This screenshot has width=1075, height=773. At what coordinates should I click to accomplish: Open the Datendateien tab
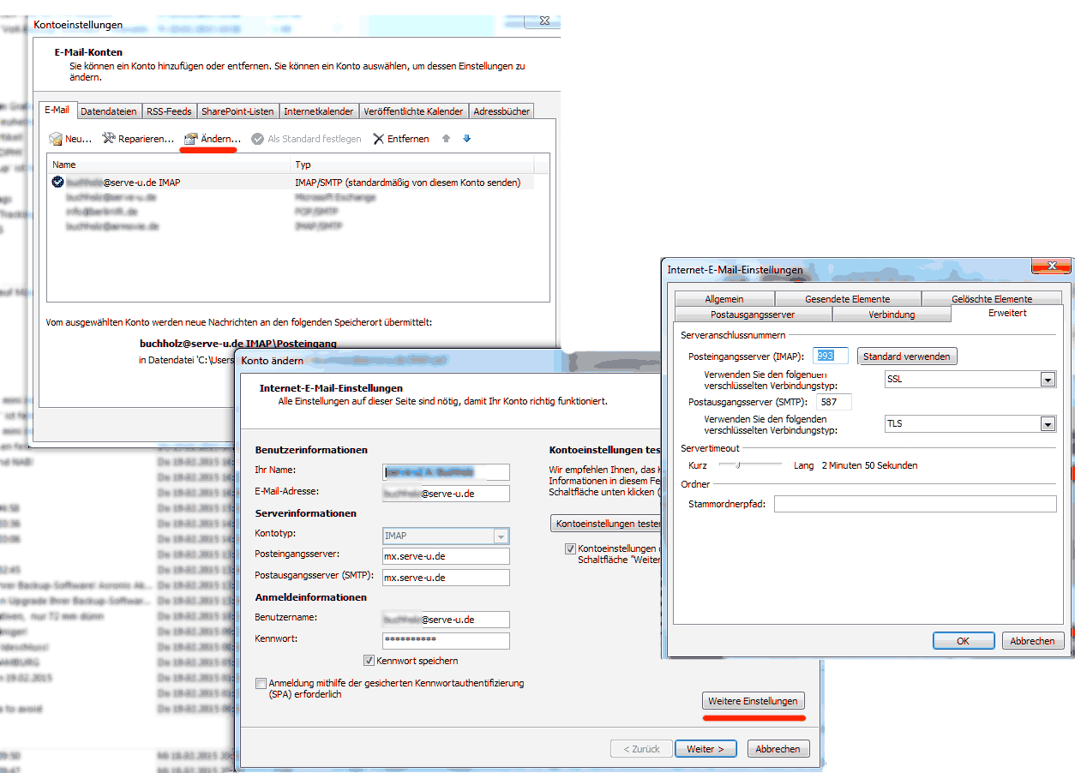108,111
